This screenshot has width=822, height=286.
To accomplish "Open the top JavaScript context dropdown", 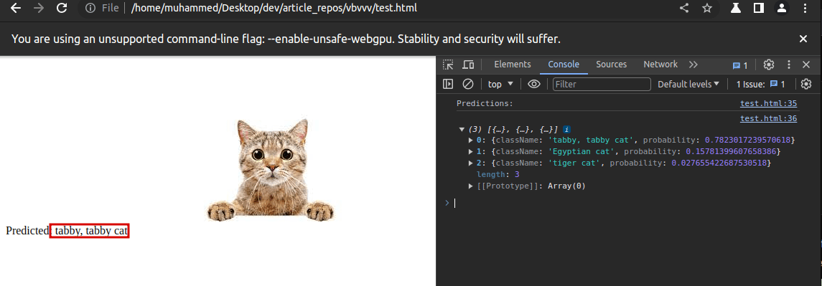I will point(500,84).
